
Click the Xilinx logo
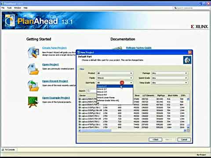click(x=200, y=27)
